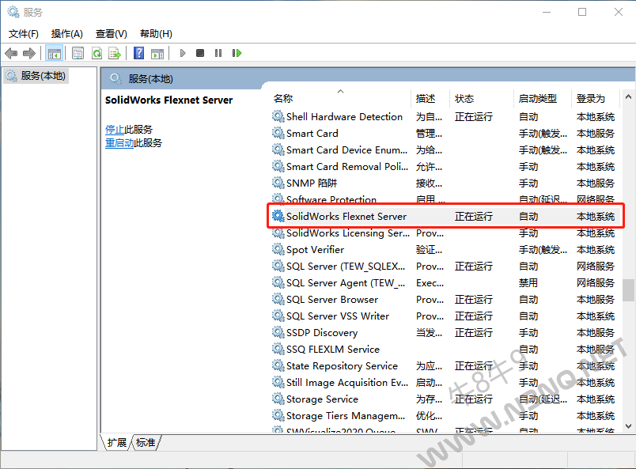The width and height of the screenshot is (636, 469).
Task: Click the 禁用 startup type of SQL Server Agent
Action: coord(528,283)
